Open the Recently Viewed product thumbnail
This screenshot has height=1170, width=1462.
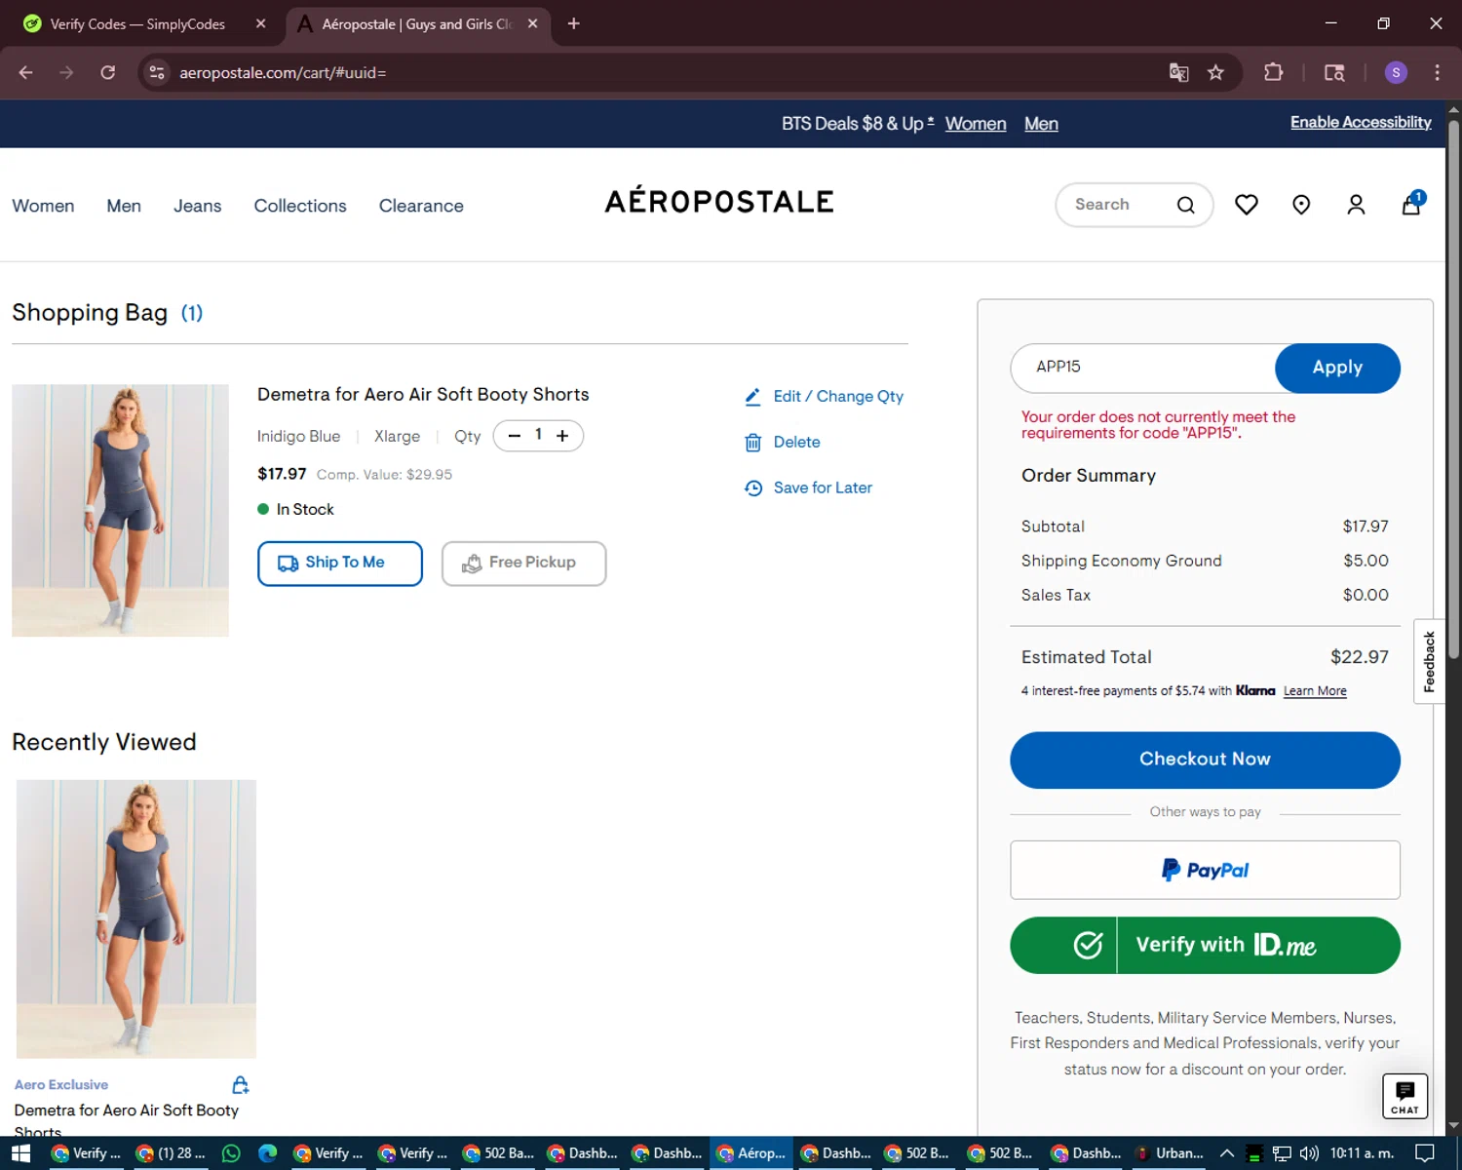coord(136,918)
